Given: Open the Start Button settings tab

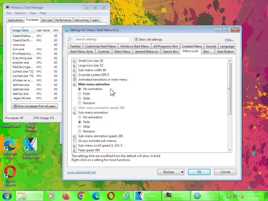Looking at the screenshot, I should tap(225, 52).
